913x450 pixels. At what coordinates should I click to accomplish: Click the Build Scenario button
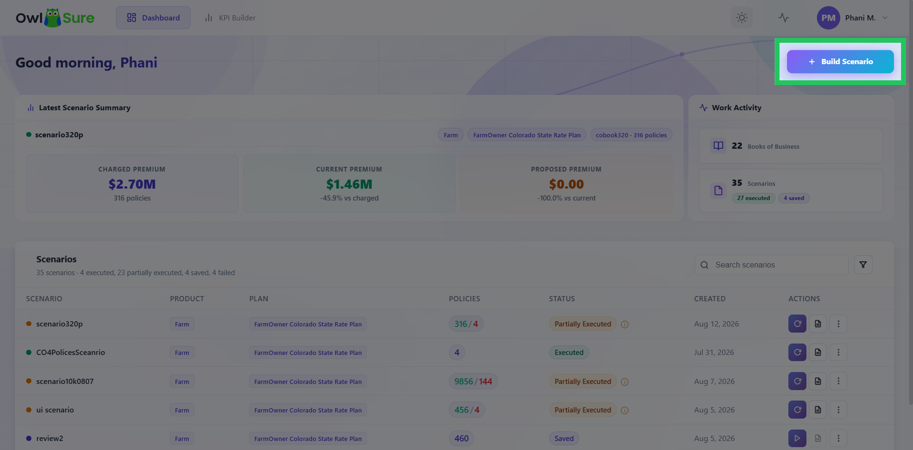click(840, 62)
